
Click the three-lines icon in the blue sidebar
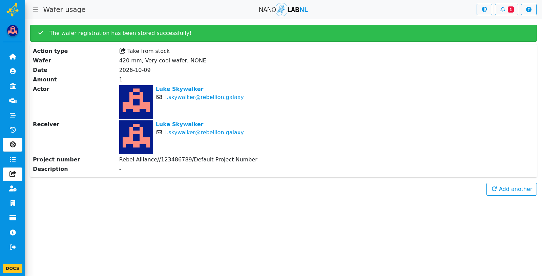click(x=13, y=115)
